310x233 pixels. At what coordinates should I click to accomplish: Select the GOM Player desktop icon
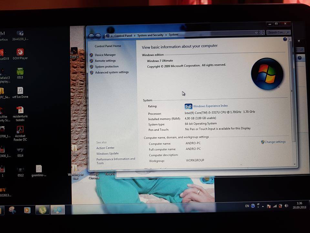point(20,54)
